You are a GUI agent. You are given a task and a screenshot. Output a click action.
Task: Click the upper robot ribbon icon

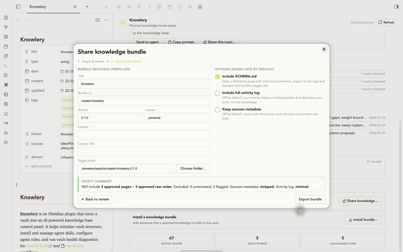click(6, 133)
